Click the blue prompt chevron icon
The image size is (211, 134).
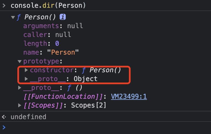pyautogui.click(x=4, y=127)
